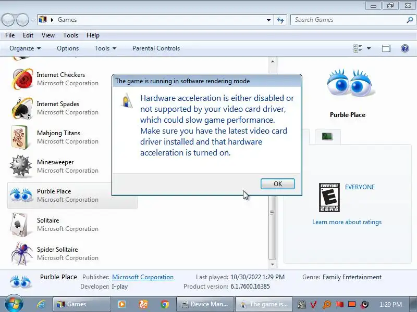
Task: Switch to the performance tab in preview pane
Action: (x=327, y=136)
